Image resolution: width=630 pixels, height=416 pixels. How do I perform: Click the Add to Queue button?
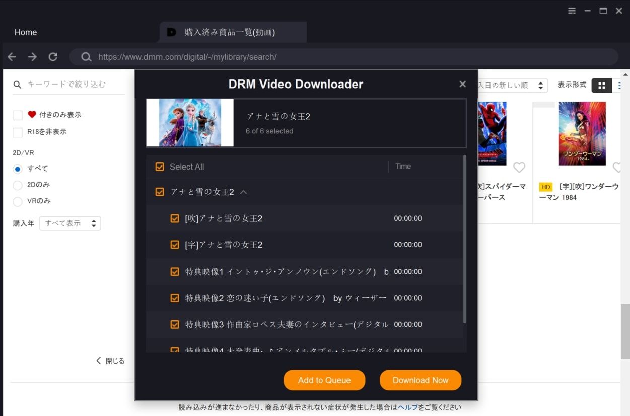pyautogui.click(x=324, y=380)
